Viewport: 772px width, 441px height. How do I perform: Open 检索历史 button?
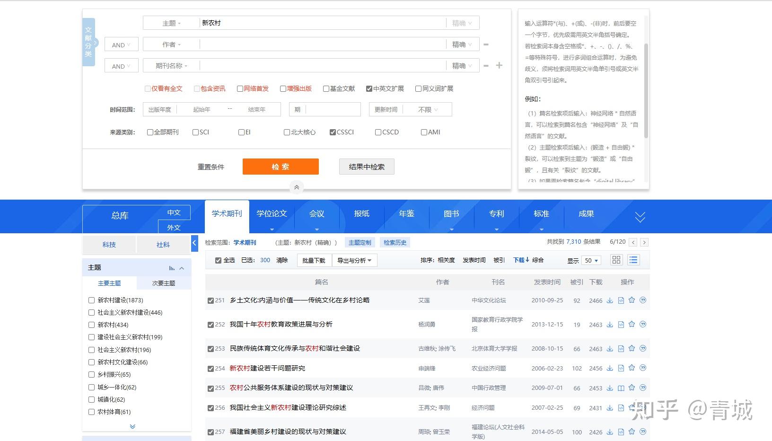coord(395,242)
